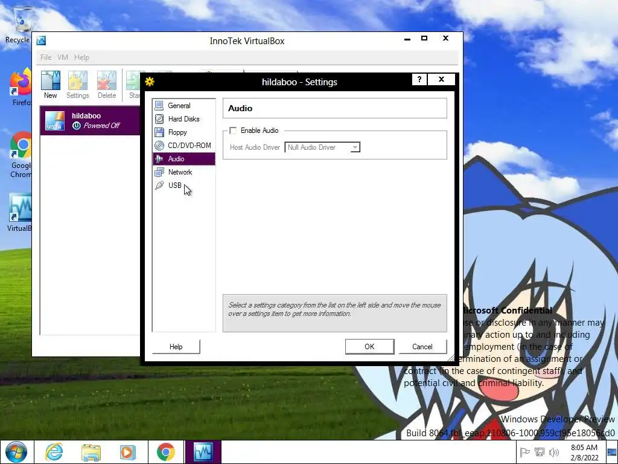This screenshot has width=618, height=464.
Task: Open Action Center flag tray icon
Action: [x=524, y=452]
